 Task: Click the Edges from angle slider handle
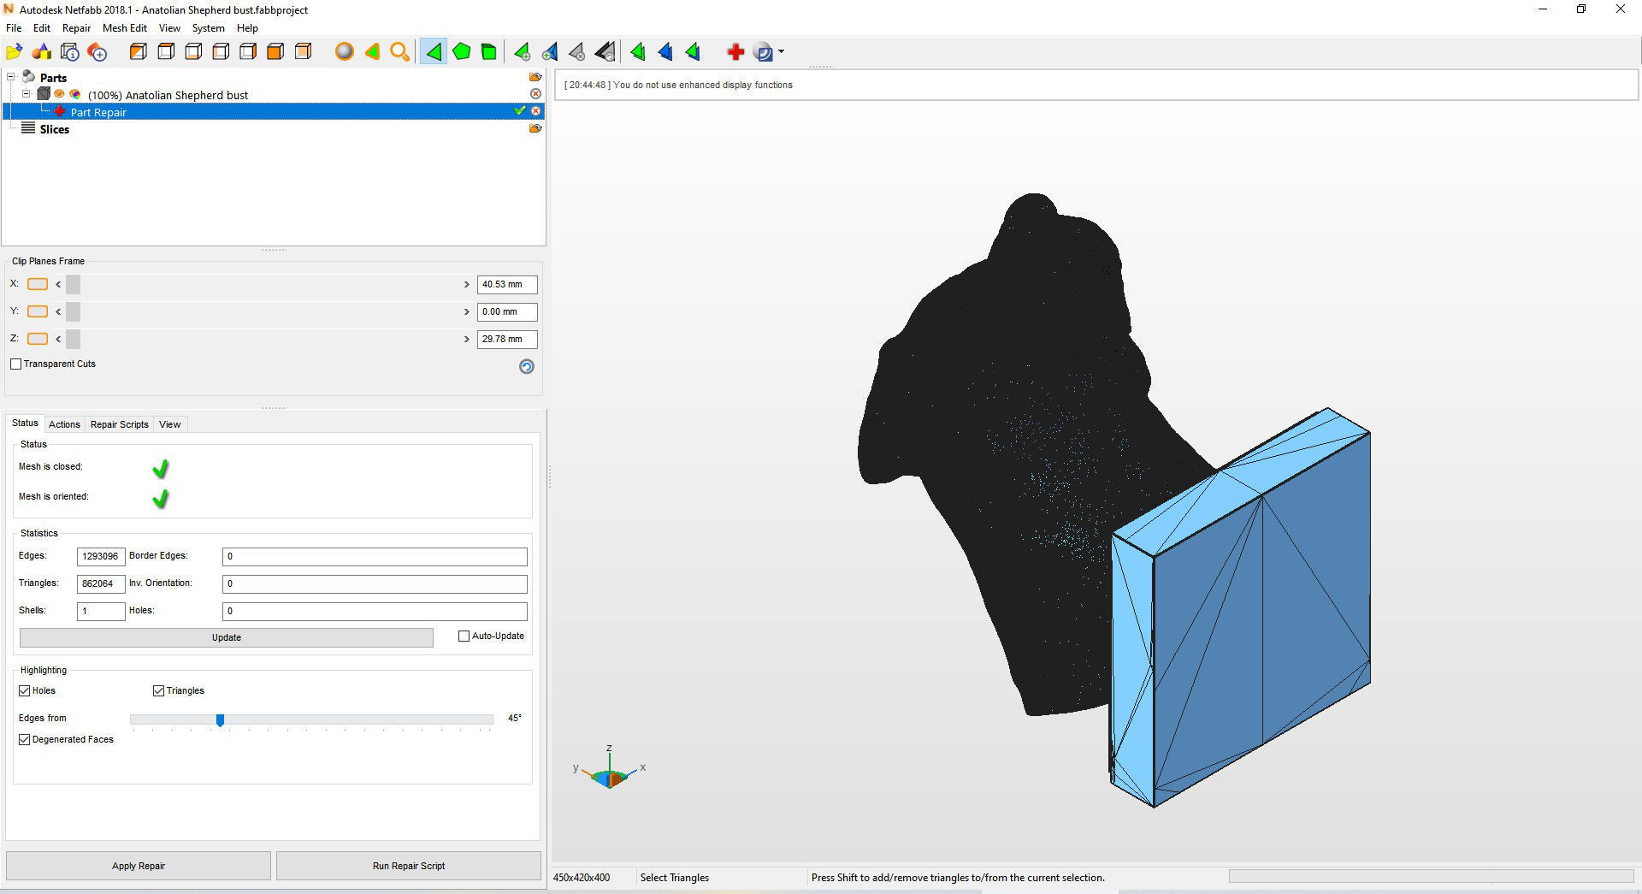coord(220,720)
